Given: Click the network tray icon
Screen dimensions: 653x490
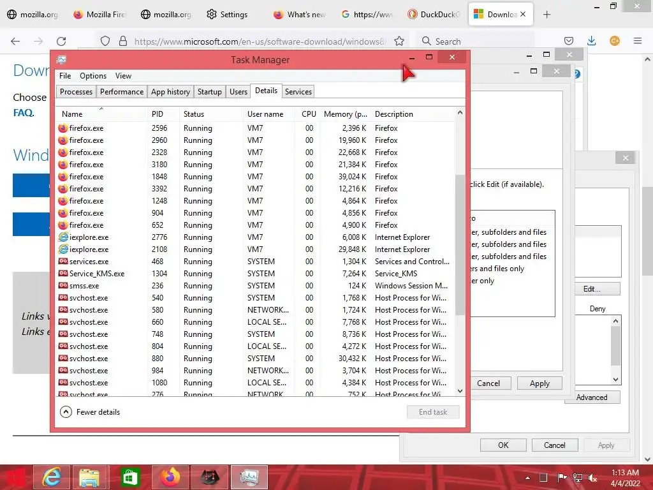Looking at the screenshot, I should [x=578, y=478].
